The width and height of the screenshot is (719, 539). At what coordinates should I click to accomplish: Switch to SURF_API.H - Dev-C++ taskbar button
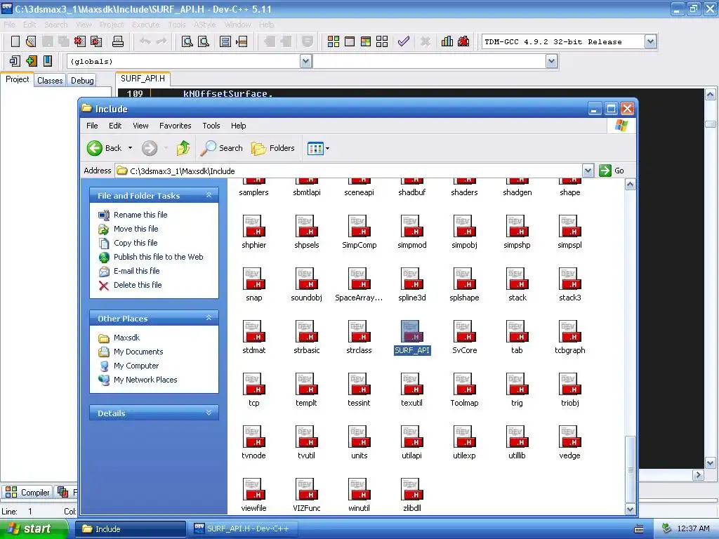point(243,529)
